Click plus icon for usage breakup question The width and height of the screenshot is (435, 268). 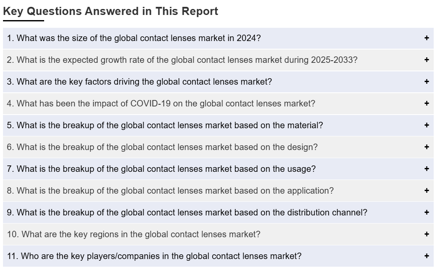click(426, 169)
